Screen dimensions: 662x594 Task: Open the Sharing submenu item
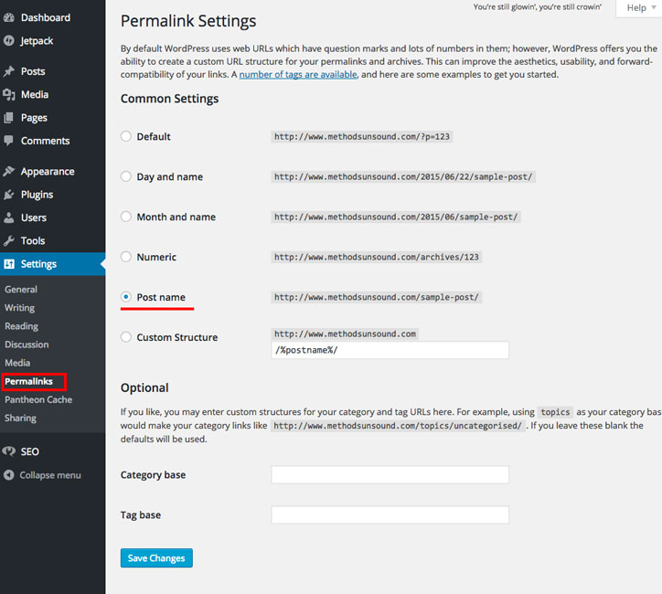coord(20,418)
